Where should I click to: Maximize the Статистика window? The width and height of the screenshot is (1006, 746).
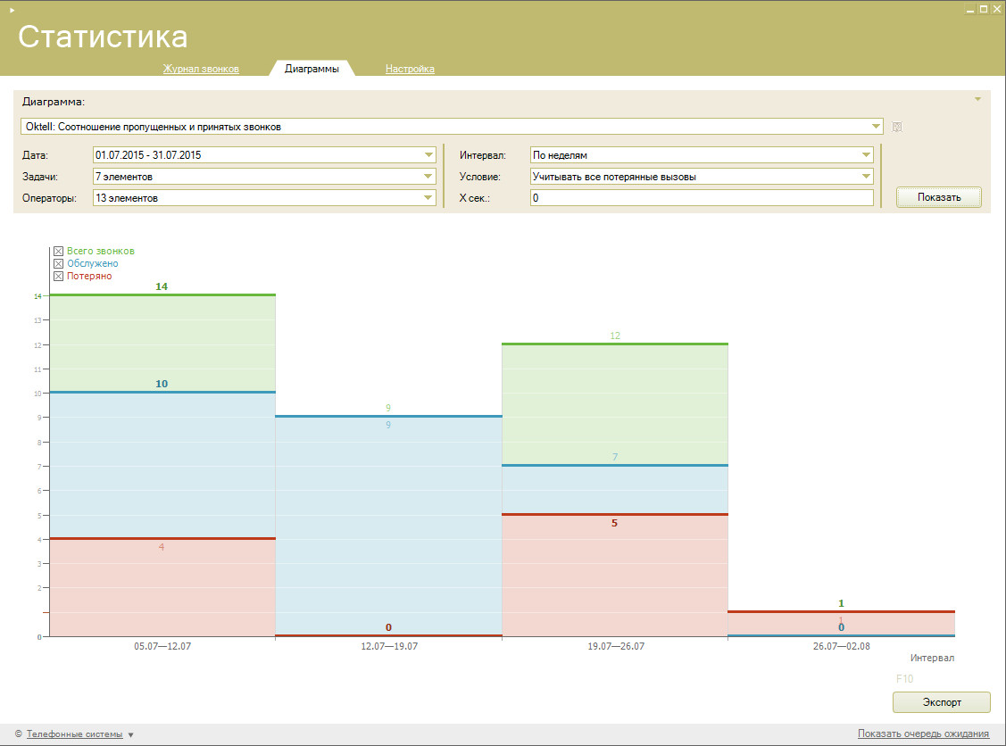click(x=983, y=9)
